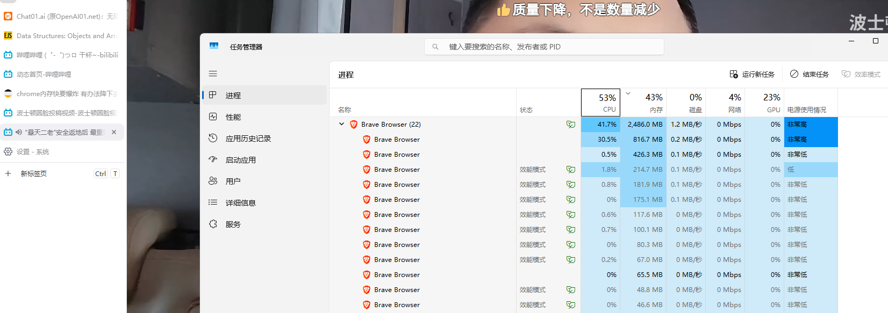Click efficiency leaf icon in 175.1 MB row
888x313 pixels.
[571, 200]
